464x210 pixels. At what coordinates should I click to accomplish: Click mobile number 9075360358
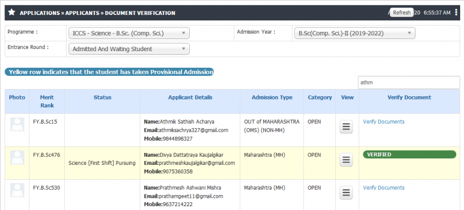(178, 172)
